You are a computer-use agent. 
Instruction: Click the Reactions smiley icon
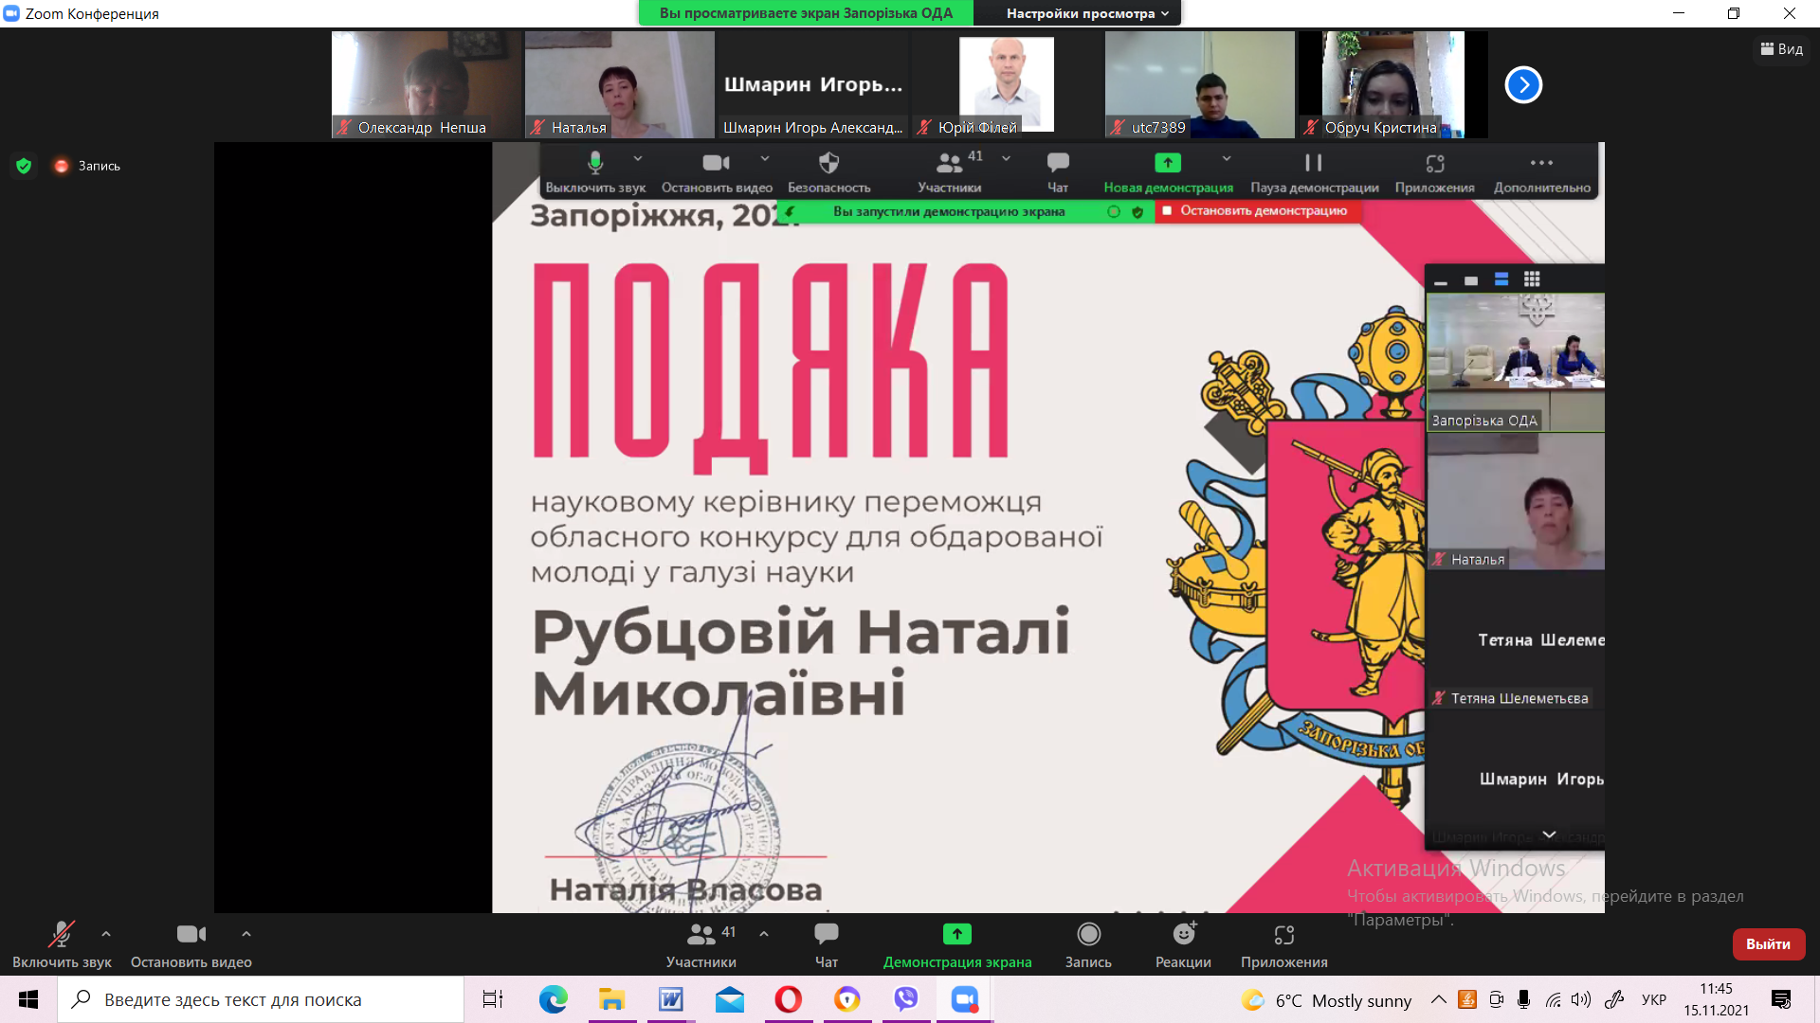coord(1183,935)
